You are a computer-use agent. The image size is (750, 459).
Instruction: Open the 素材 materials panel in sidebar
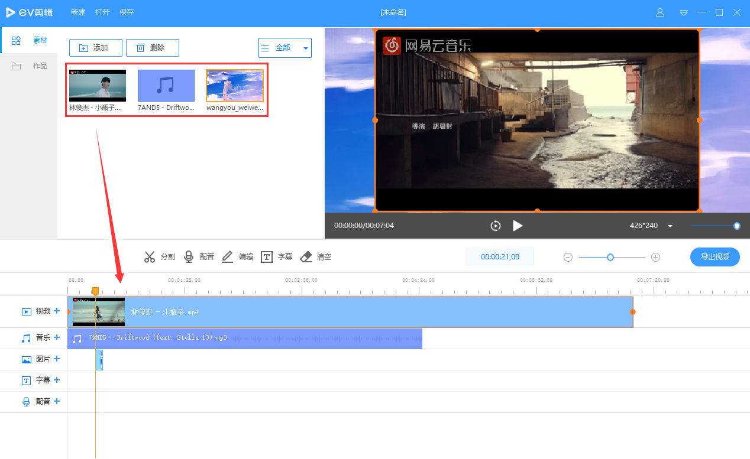tap(28, 40)
